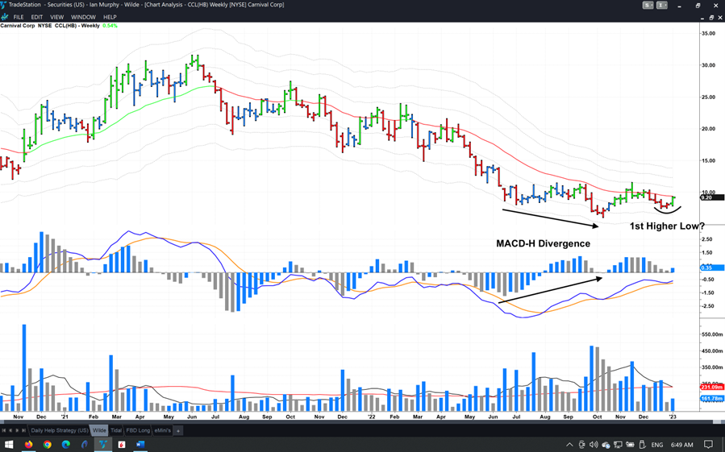
Task: Click the Carnival Corp NYSE CCL(HB) - Weekly label
Action: pos(50,26)
